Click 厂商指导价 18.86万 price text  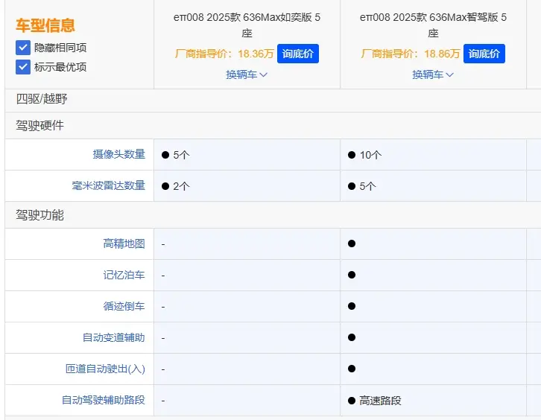tap(411, 54)
